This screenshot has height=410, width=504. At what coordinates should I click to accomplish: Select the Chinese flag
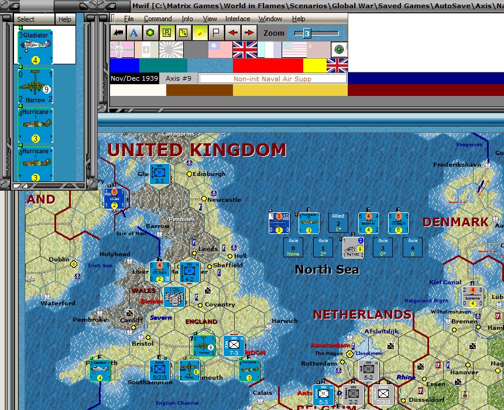(x=220, y=50)
